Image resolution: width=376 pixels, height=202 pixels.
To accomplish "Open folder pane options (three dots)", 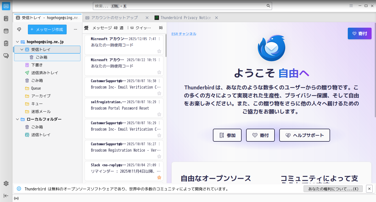I will click(x=75, y=29).
